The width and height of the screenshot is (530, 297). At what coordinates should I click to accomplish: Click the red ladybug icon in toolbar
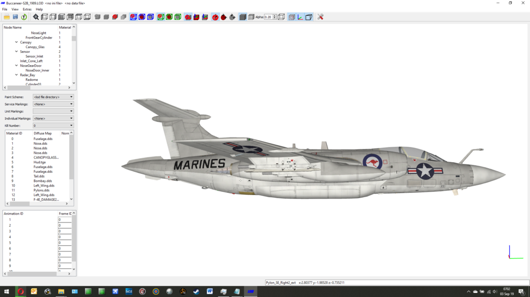224,17
